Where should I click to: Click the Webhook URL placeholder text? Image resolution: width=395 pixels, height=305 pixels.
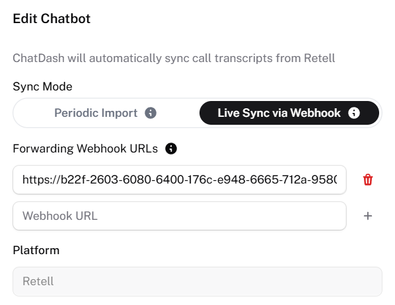point(60,216)
